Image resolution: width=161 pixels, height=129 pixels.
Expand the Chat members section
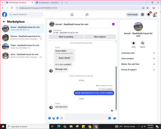138,59
